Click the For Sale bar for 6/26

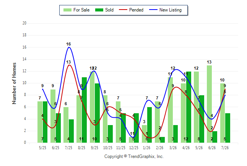pos(210,104)
